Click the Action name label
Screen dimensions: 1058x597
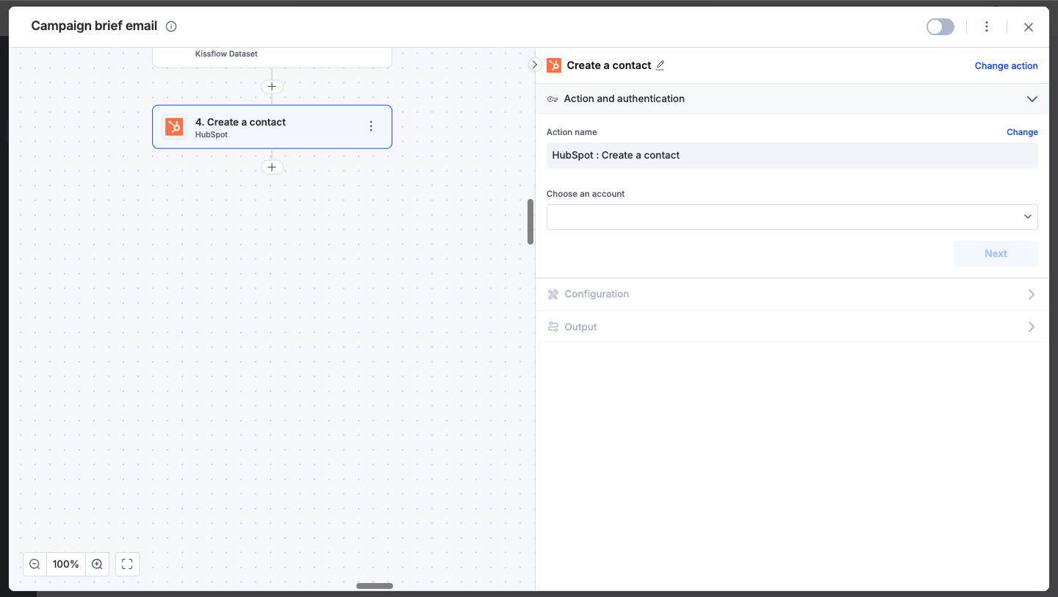pyautogui.click(x=572, y=132)
